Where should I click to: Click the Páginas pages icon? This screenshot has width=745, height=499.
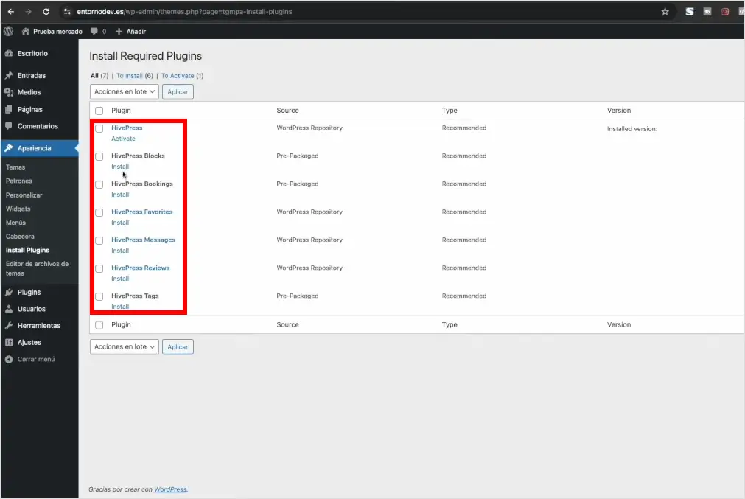click(9, 109)
